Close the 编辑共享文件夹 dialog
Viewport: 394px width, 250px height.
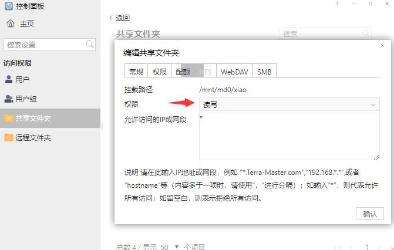click(382, 45)
